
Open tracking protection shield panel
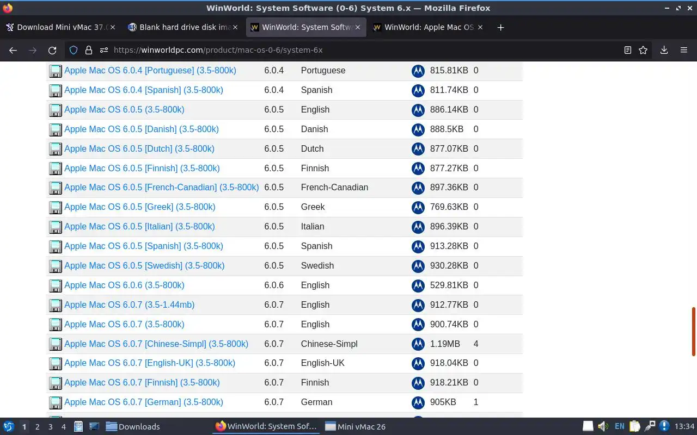[74, 50]
